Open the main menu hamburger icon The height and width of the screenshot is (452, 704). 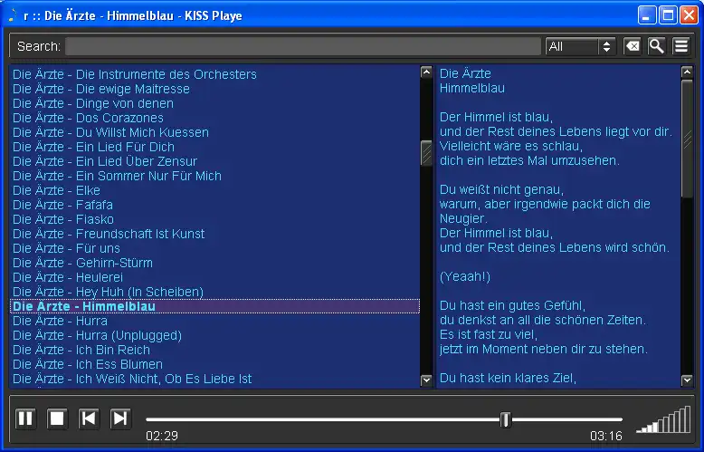(681, 46)
